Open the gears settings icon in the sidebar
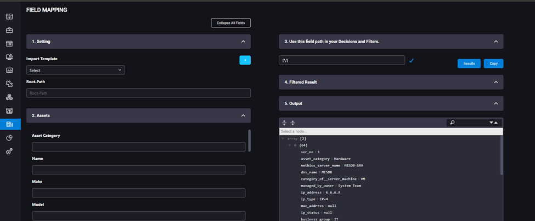Viewport: 535px width, 221px height. coord(9,152)
